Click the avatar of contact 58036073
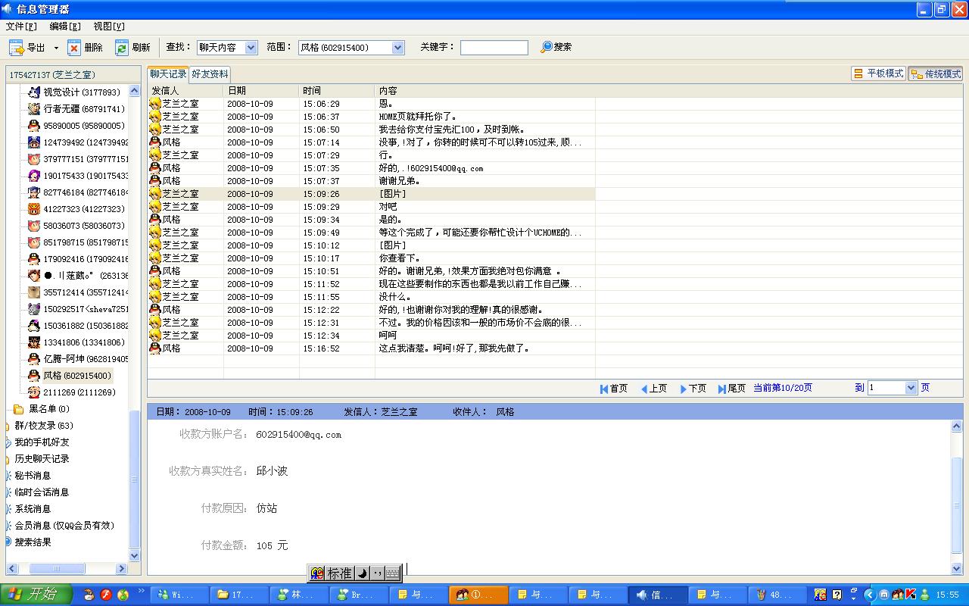The height and width of the screenshot is (606, 969). click(x=33, y=226)
